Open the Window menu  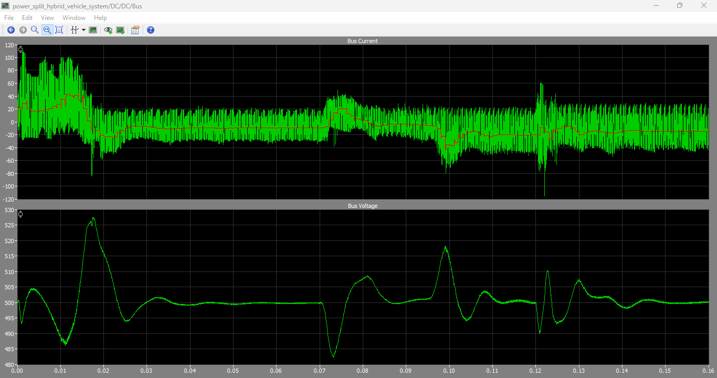point(74,18)
